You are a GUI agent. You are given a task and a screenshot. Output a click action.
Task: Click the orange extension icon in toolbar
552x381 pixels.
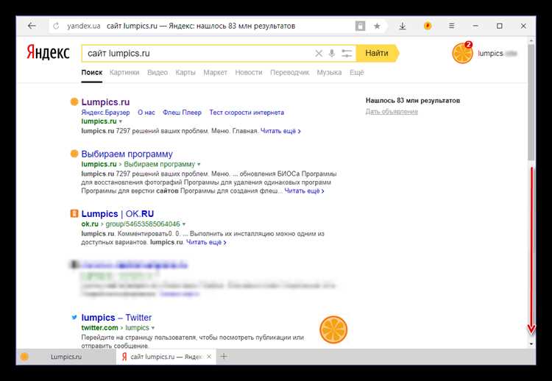(428, 26)
